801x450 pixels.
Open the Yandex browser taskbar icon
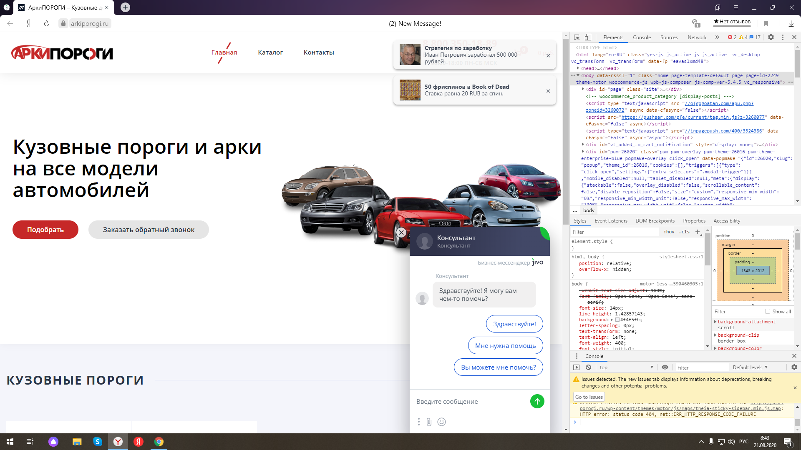118,442
